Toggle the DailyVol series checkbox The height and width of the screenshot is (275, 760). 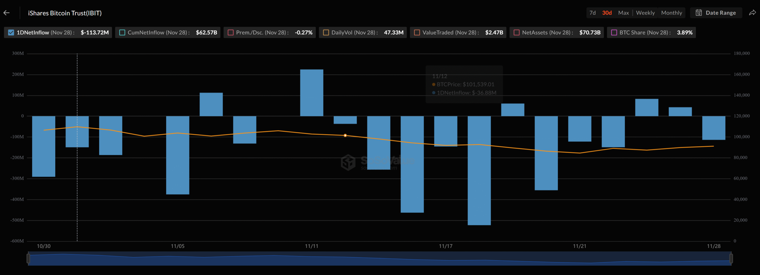click(326, 33)
